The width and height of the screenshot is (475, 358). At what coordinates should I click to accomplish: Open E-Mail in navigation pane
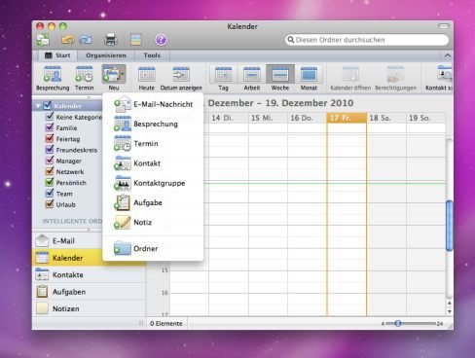pos(89,241)
